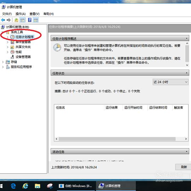Open the Windows Start button

pyautogui.click(x=1, y=186)
